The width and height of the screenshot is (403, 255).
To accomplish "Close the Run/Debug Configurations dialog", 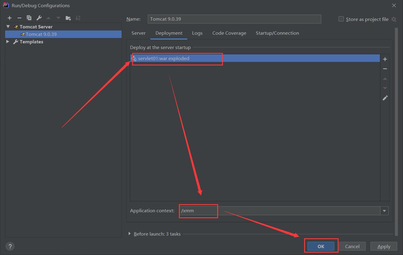I will click(394, 5).
